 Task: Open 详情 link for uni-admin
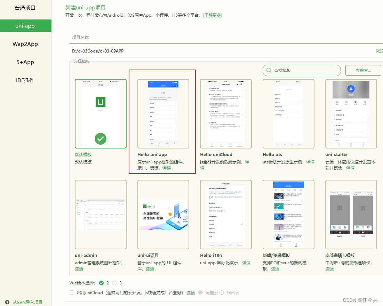coord(79,269)
